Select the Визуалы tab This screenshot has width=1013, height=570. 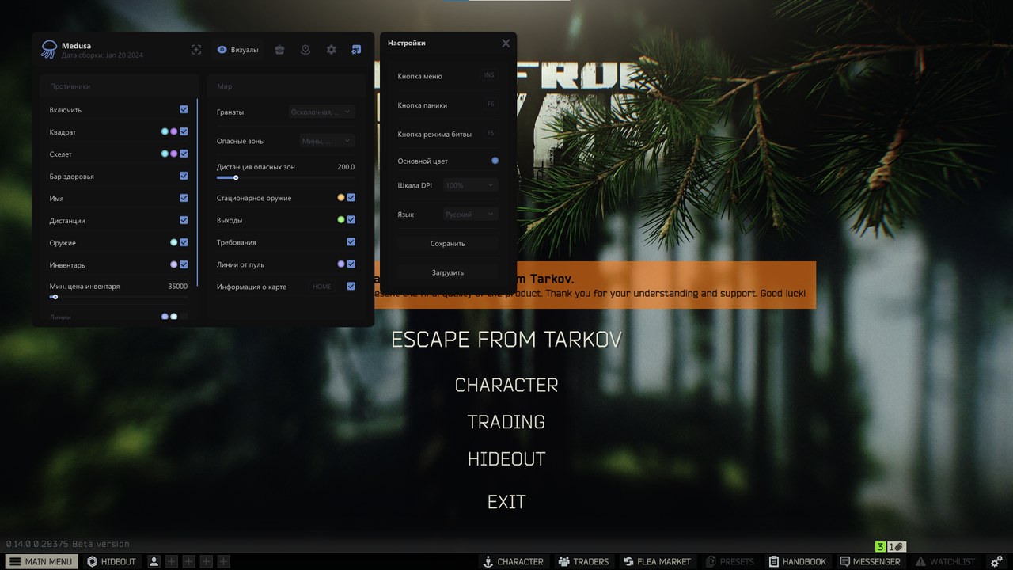point(237,50)
